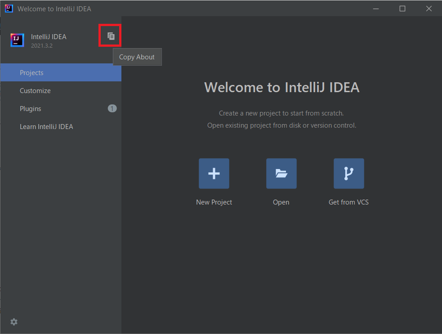The height and width of the screenshot is (334, 442).
Task: Click 'Create a new project to start from scratch' text
Action: coord(281,113)
